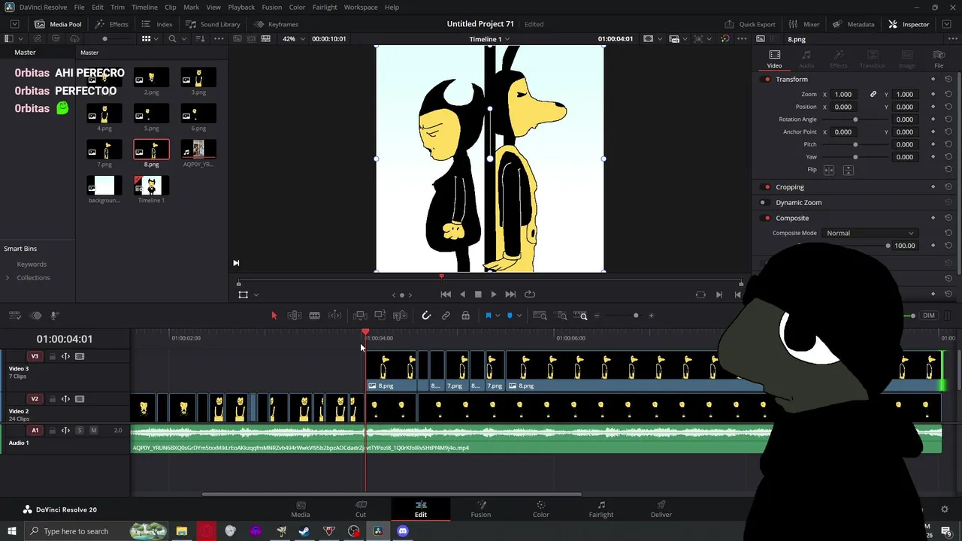Flip clip vertically in Inspector
Viewport: 962px width, 541px height.
click(848, 170)
